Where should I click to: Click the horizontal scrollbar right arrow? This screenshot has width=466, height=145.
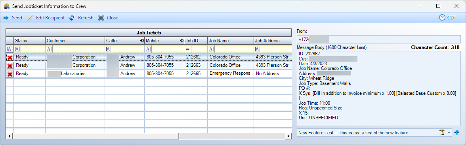tap(288, 136)
